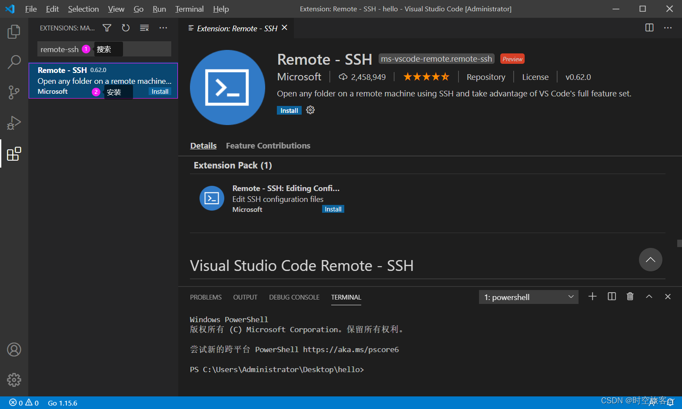This screenshot has width=682, height=409.
Task: Switch to the DEBUG CONSOLE tab
Action: pyautogui.click(x=294, y=297)
